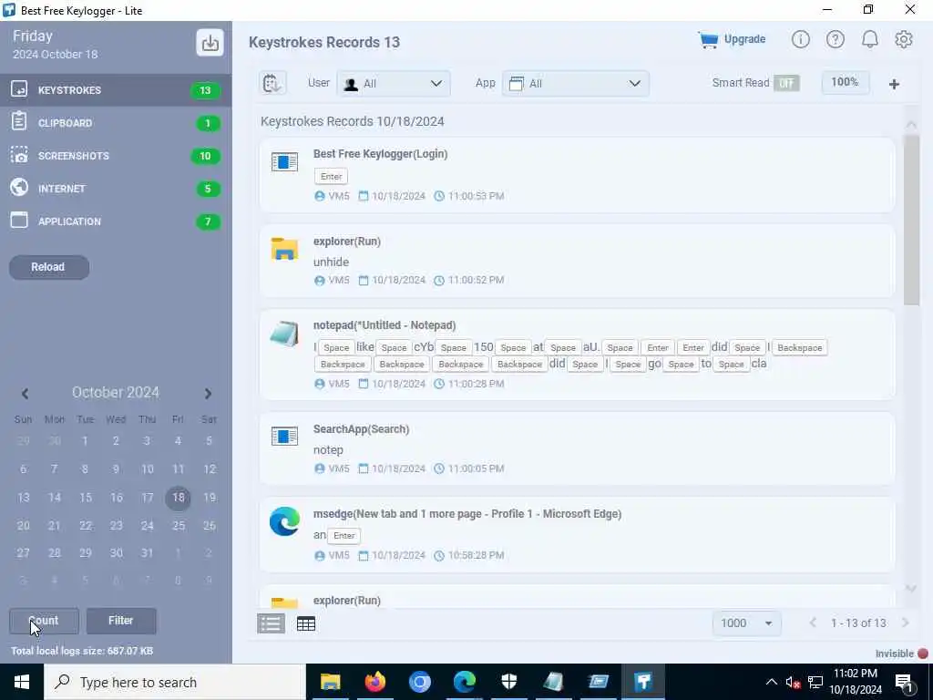The height and width of the screenshot is (700, 933).
Task: Select October 25 in the calendar
Action: [x=178, y=526]
